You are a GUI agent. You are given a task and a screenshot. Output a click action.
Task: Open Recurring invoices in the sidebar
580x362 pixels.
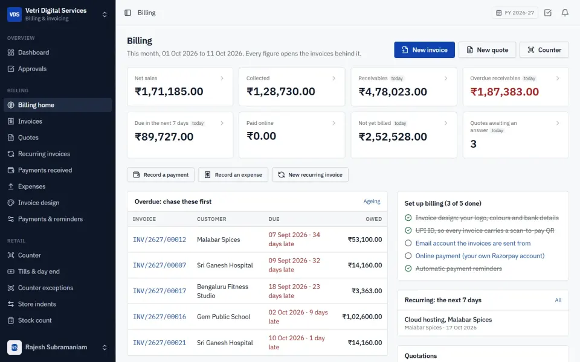(58, 154)
